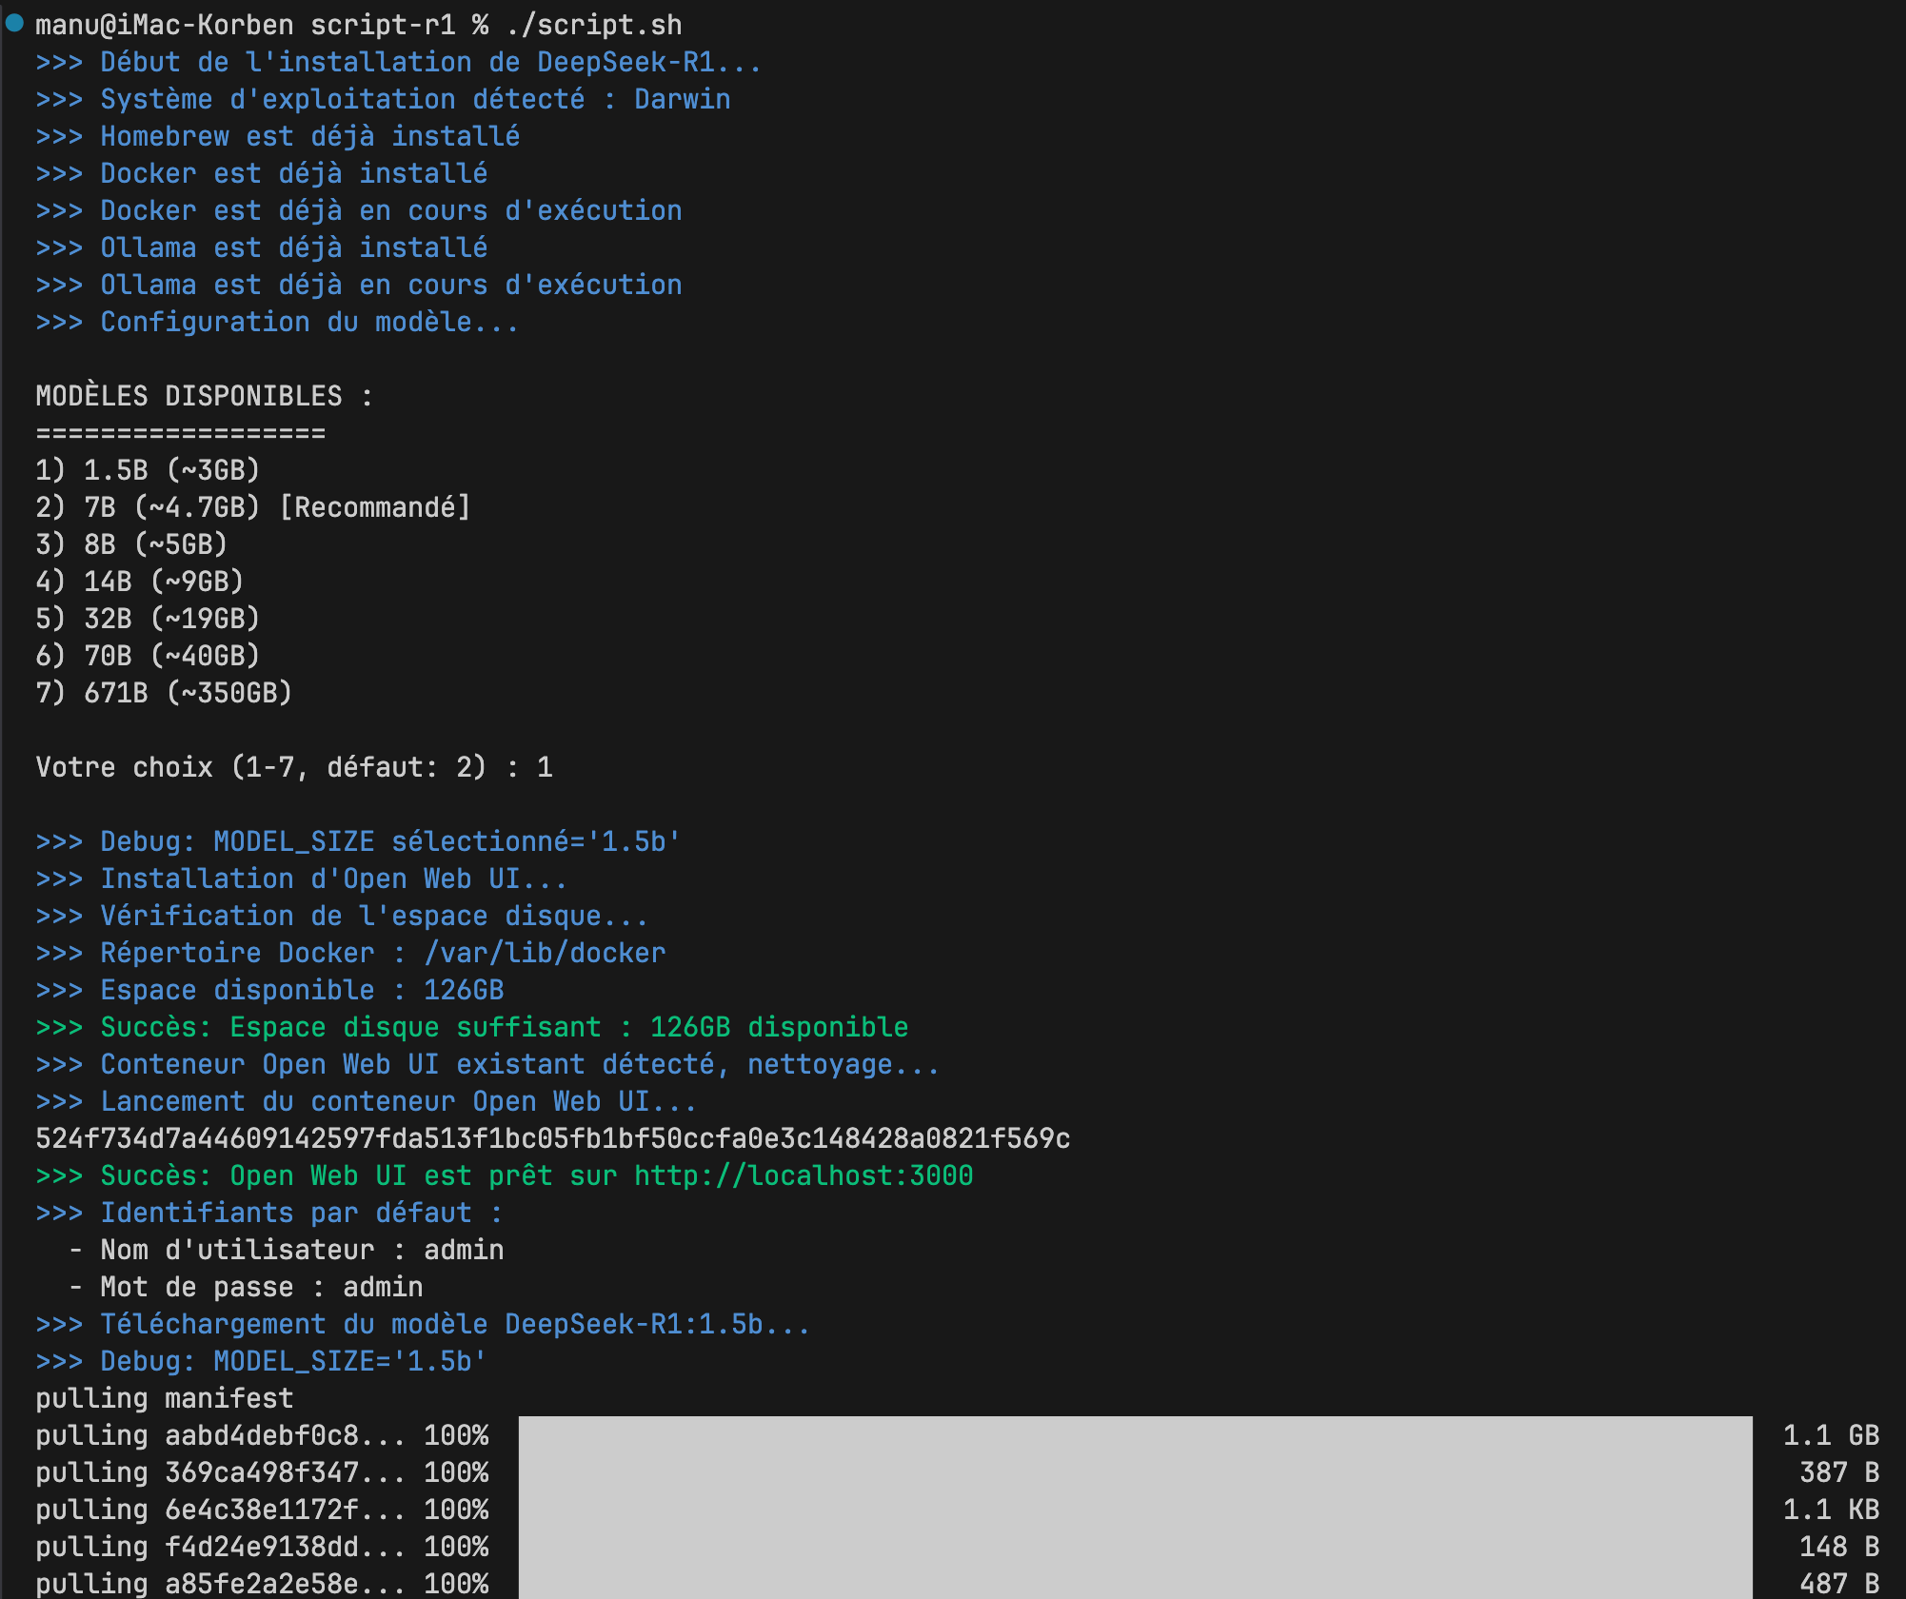This screenshot has height=1599, width=1906.
Task: Click 'Docker est déjà en cours d'exécution'
Action: pyautogui.click(x=359, y=210)
